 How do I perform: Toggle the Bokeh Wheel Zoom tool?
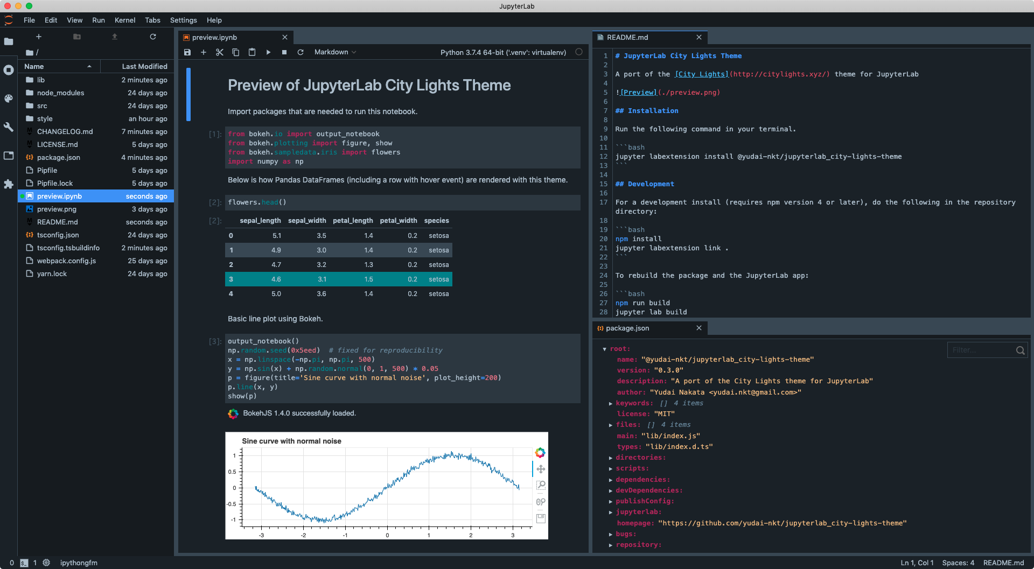click(541, 502)
